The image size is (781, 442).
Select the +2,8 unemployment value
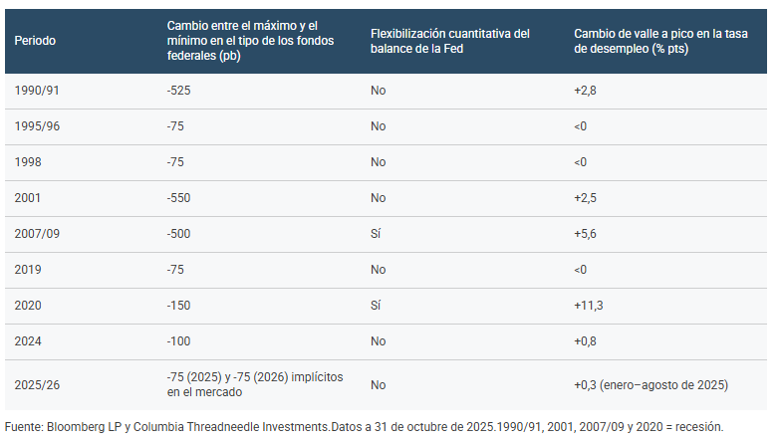[585, 91]
